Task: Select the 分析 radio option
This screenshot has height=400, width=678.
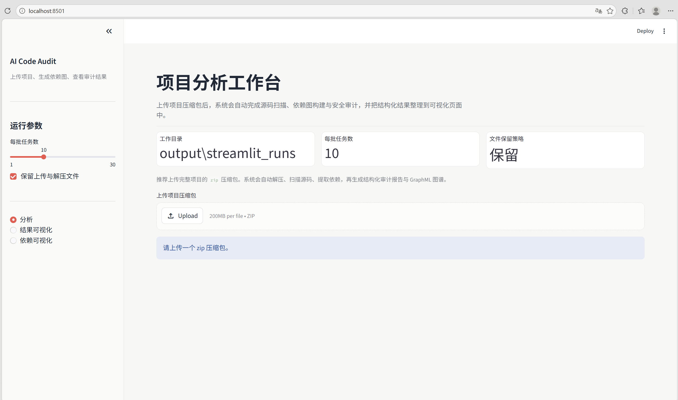Action: point(13,220)
